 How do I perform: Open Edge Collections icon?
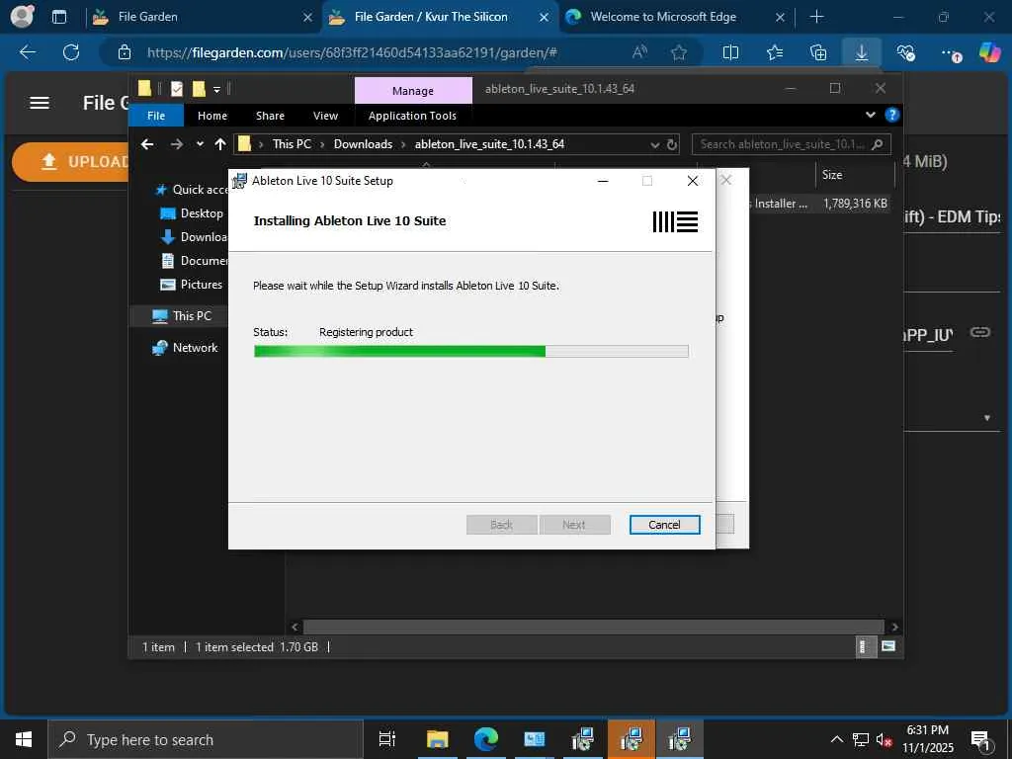(x=818, y=53)
